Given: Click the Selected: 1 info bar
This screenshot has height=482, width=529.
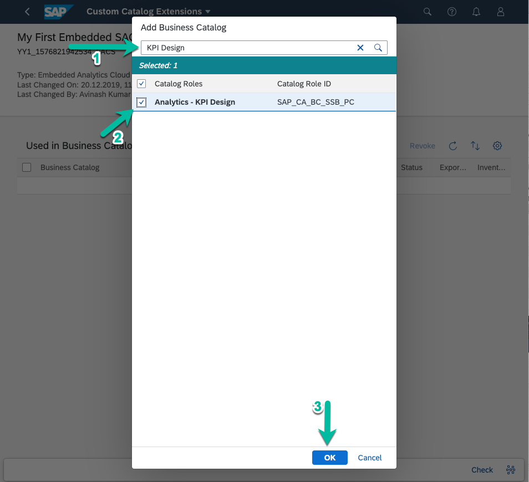Looking at the screenshot, I should [264, 65].
